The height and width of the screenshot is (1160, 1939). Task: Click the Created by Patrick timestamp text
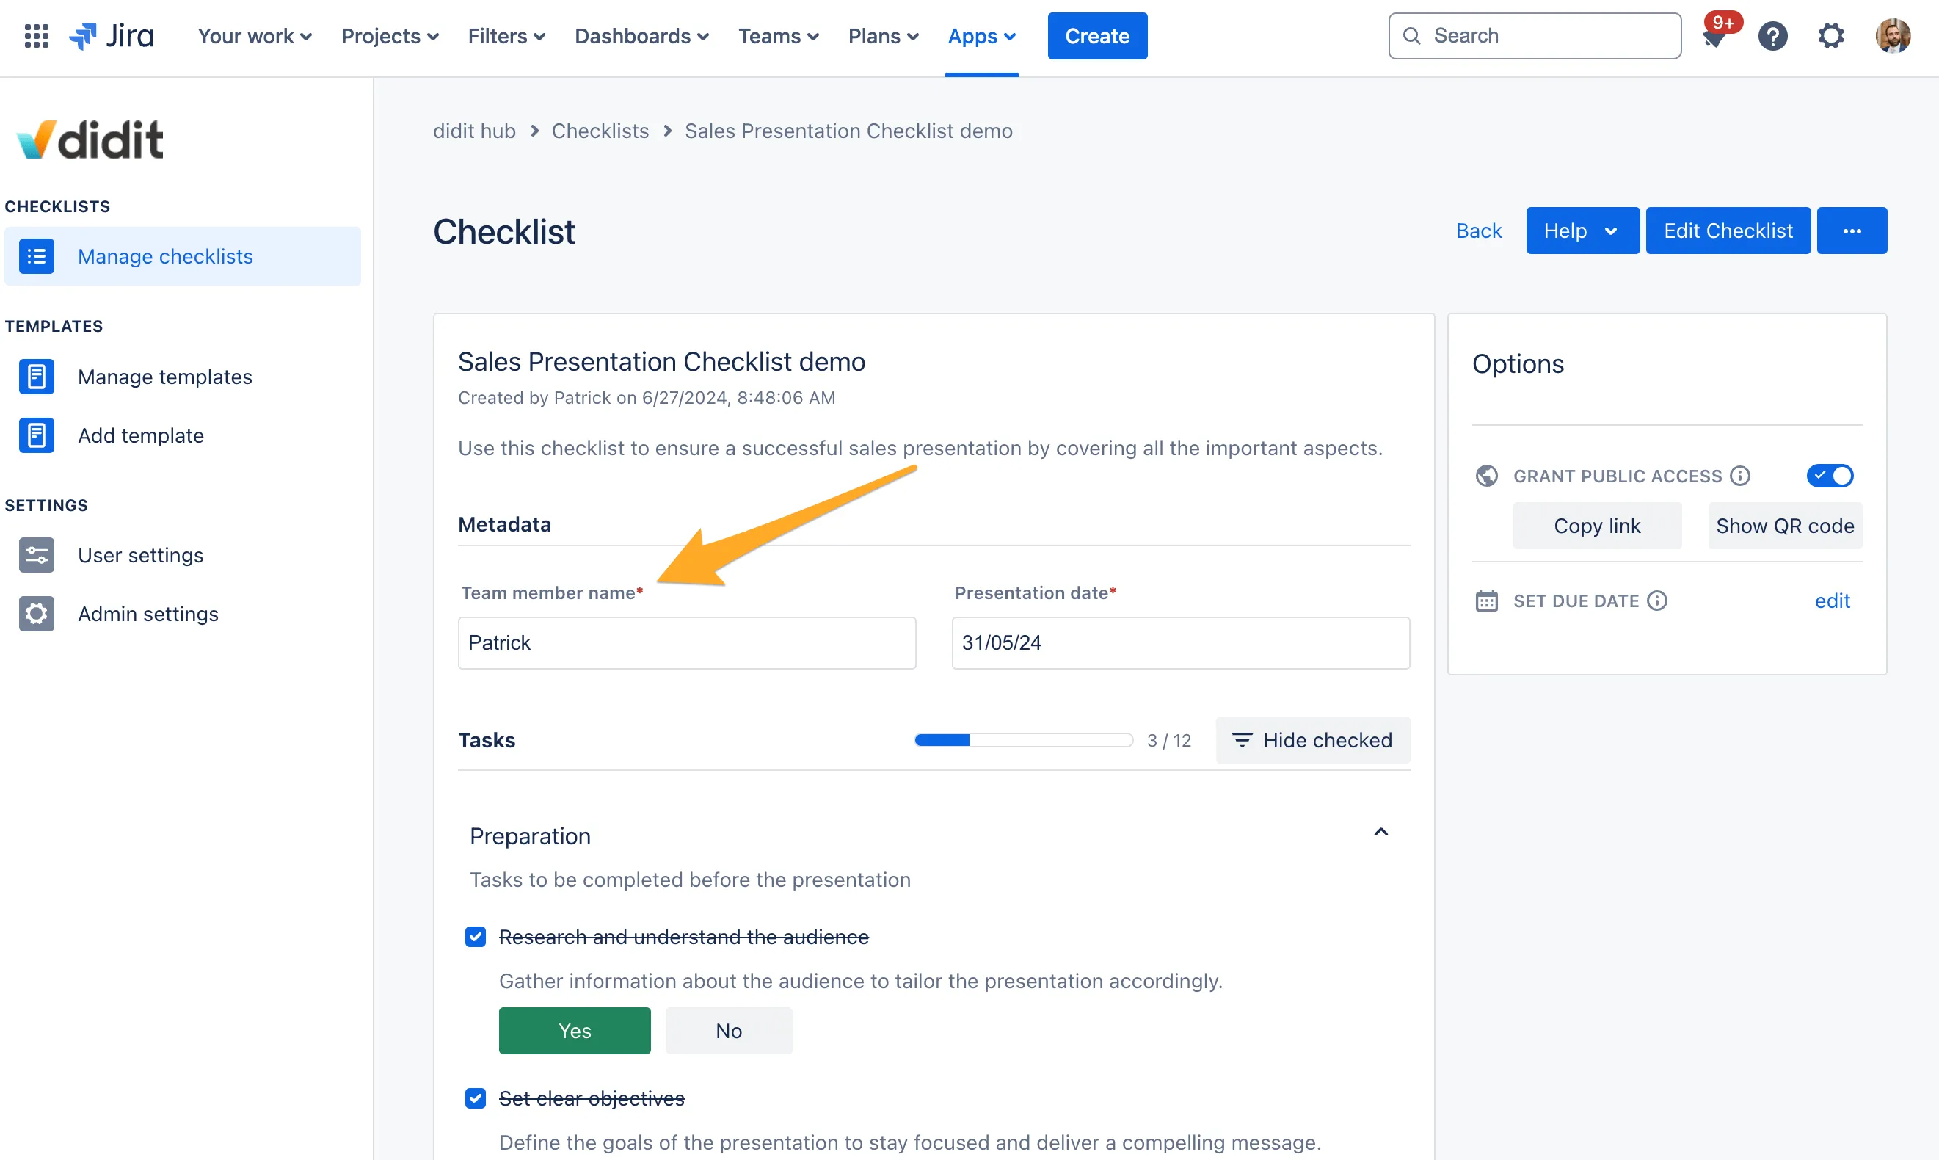[x=646, y=398]
